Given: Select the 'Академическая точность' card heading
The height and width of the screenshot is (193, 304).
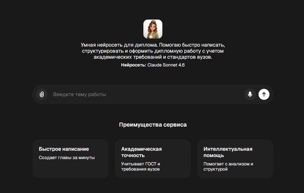Looking at the screenshot, I should point(141,152).
